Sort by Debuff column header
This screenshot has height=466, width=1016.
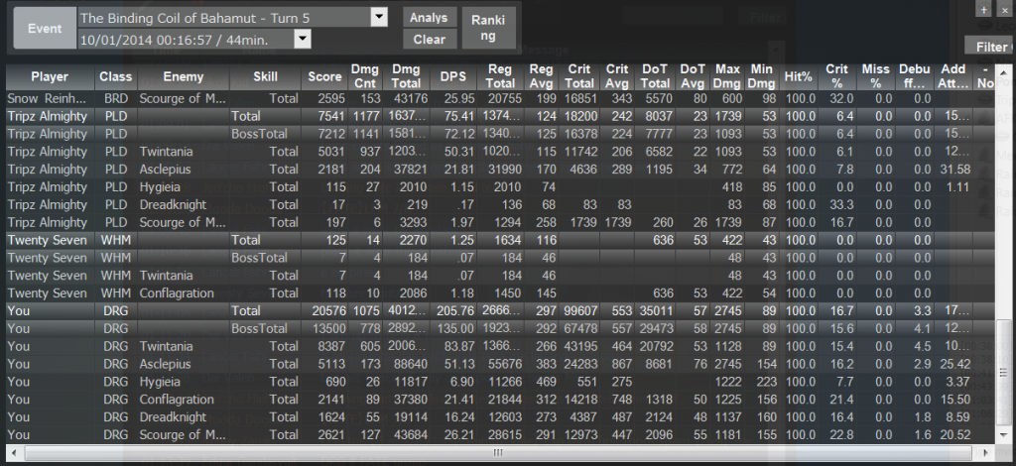click(915, 76)
